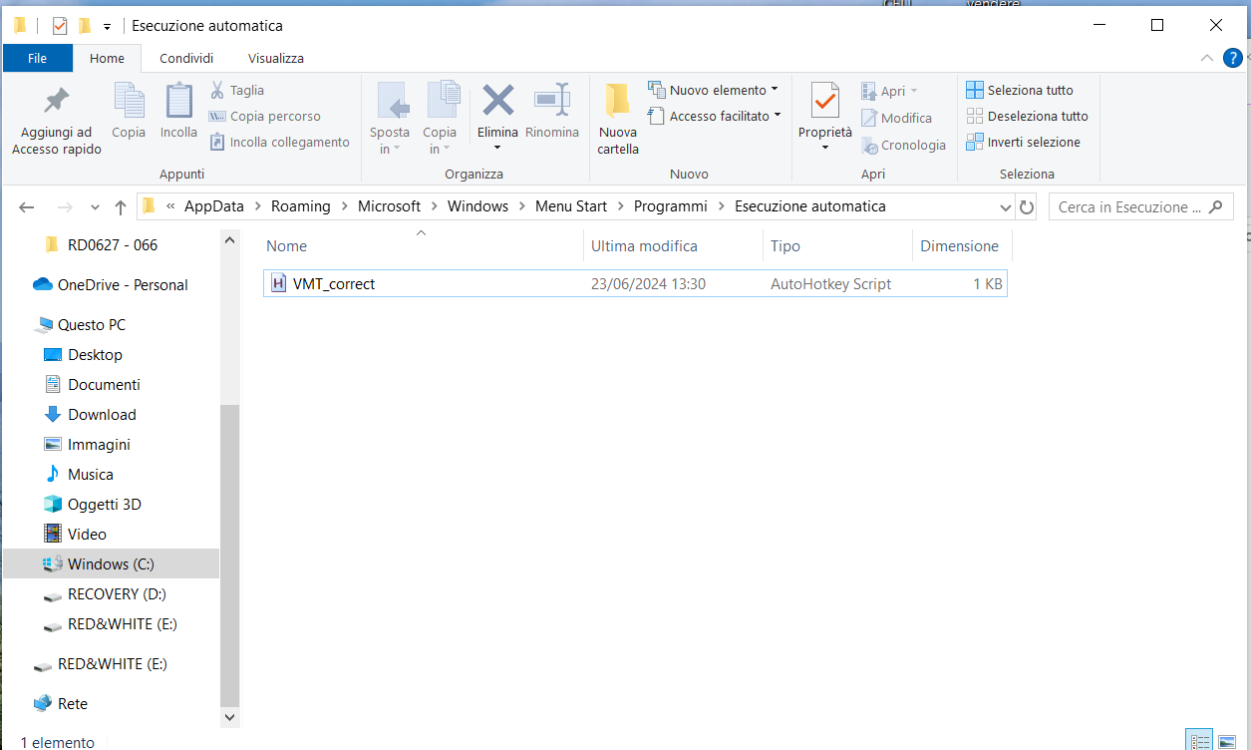
Task: Click the Elimina icon to delete
Action: click(496, 113)
